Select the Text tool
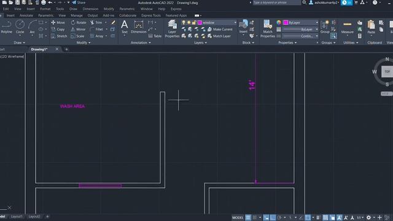 [x=124, y=27]
